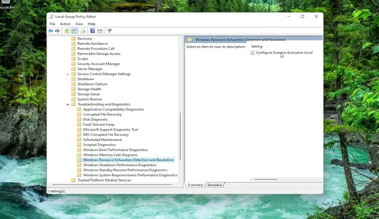Click the tree pane vertical scrollbar
This screenshot has height=219, width=379.
coord(180,136)
